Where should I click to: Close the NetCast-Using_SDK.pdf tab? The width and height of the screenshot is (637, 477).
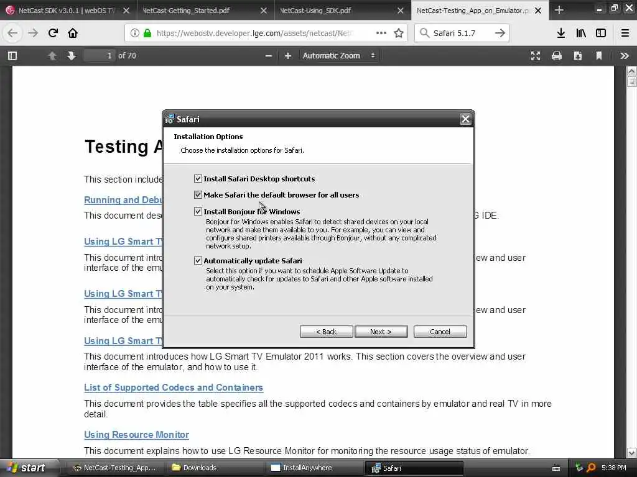coord(401,11)
